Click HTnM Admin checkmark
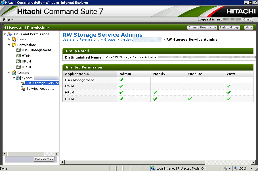 click(121, 86)
